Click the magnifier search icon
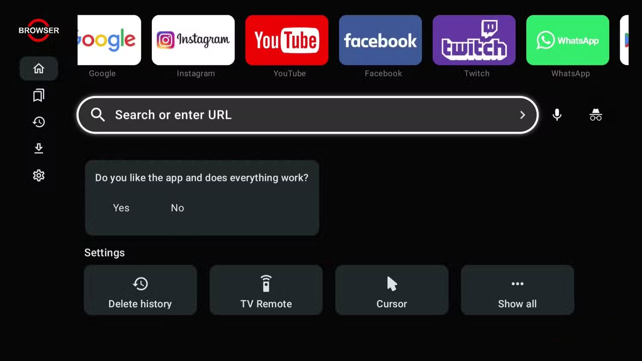Screen dimensions: 642x361 98,115
